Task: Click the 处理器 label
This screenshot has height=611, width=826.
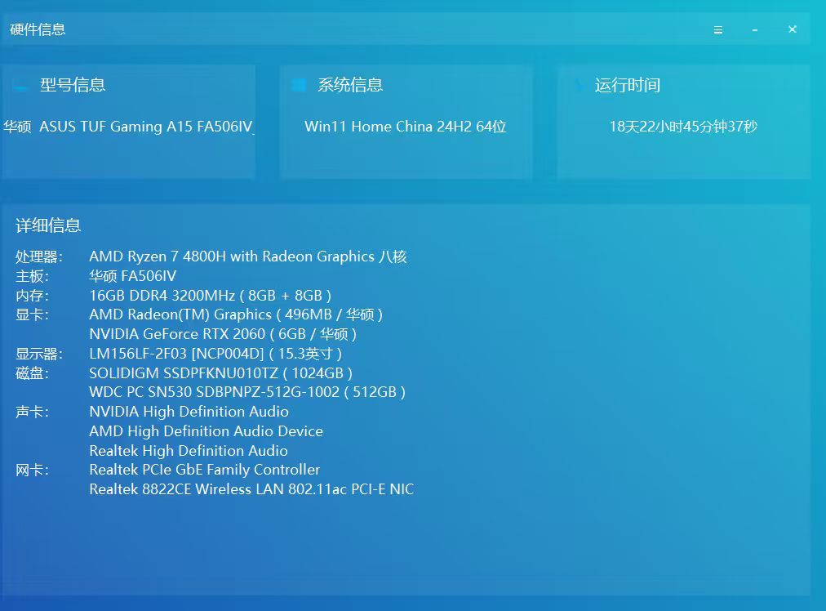Action: click(x=39, y=256)
